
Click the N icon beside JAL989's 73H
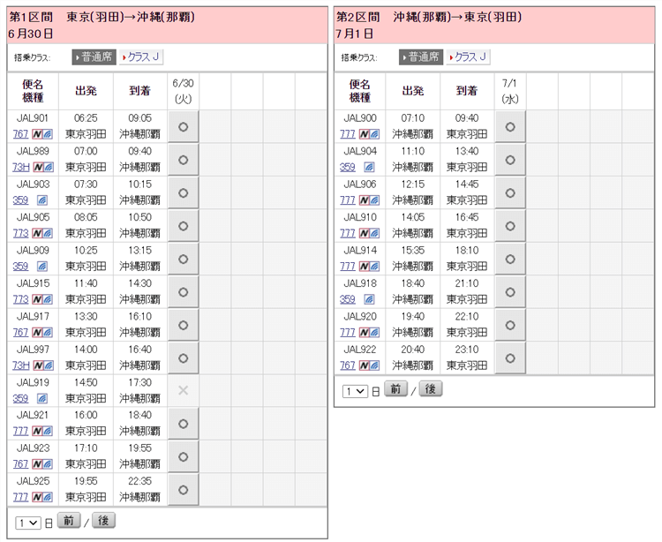pyautogui.click(x=38, y=167)
